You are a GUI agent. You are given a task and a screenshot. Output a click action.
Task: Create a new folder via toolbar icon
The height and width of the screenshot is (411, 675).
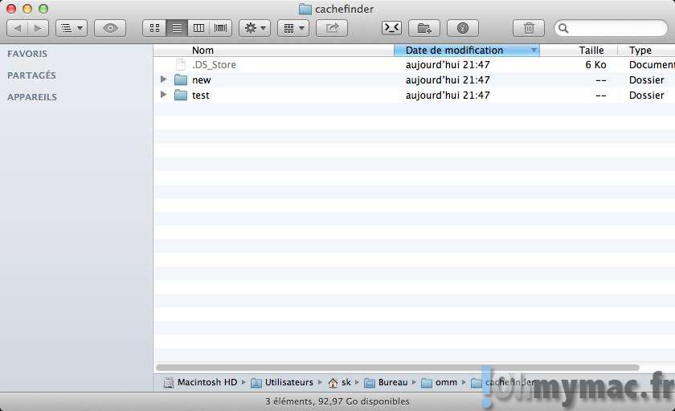pyautogui.click(x=424, y=28)
